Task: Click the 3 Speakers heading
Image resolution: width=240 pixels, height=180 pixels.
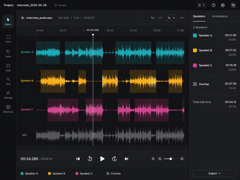Action: (x=200, y=27)
